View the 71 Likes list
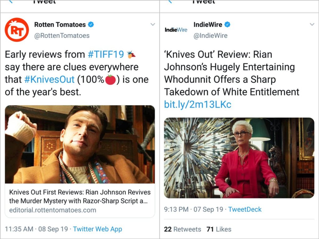 [x=219, y=229]
